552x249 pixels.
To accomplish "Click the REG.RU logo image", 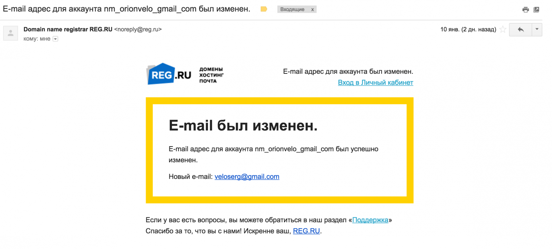I will pyautogui.click(x=169, y=75).
